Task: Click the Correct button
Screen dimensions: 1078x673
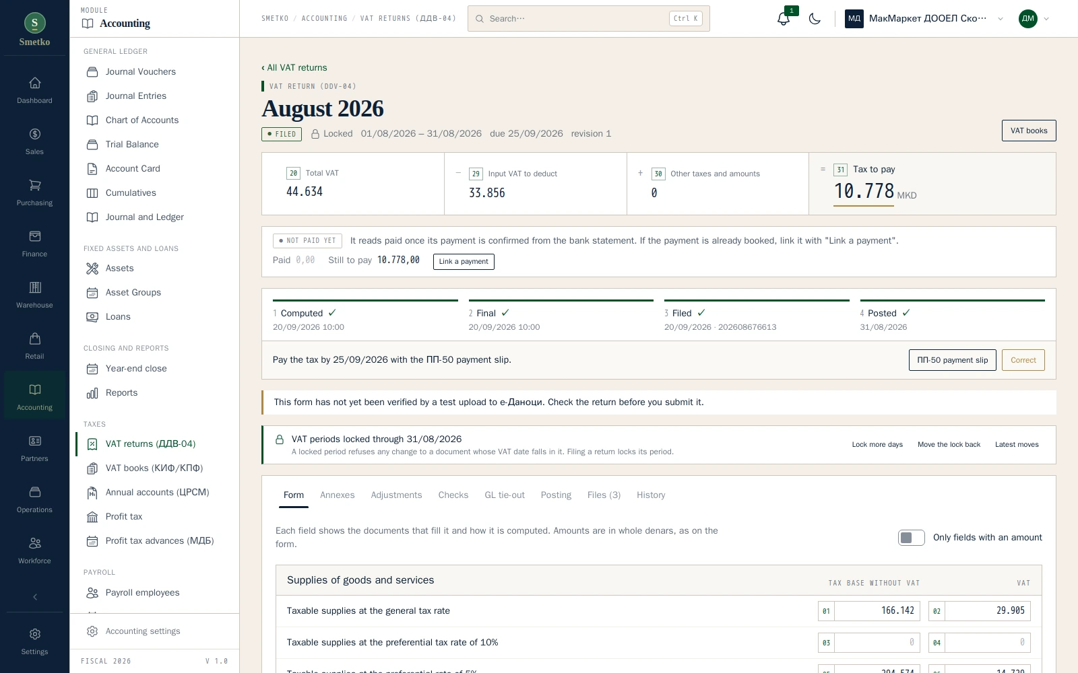Action: [x=1023, y=360]
